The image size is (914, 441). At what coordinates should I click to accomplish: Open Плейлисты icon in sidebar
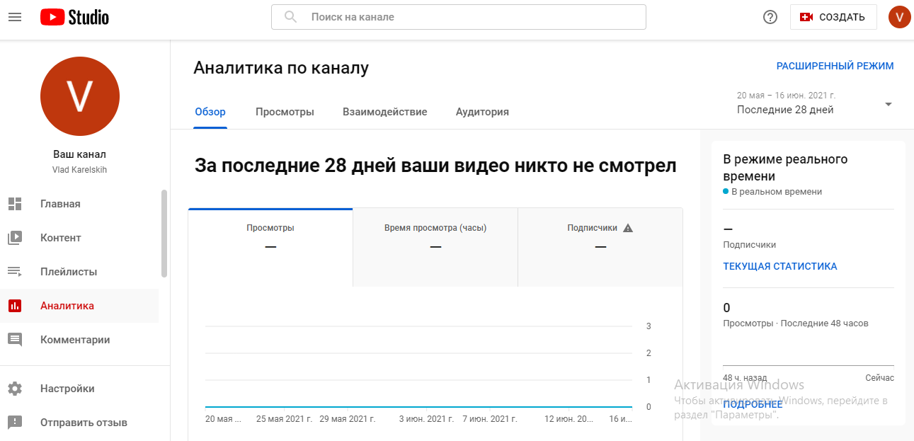click(15, 272)
